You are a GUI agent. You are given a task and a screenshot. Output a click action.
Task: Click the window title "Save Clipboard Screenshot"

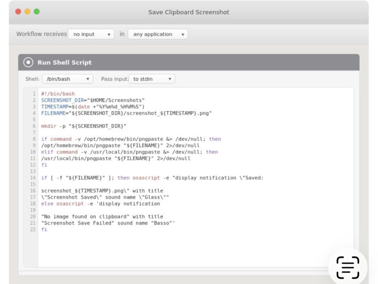pyautogui.click(x=189, y=12)
